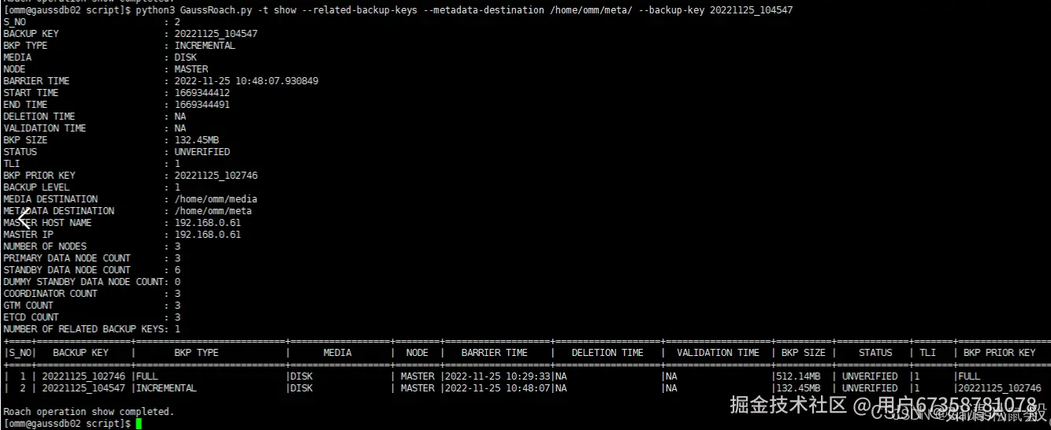1051x430 pixels.
Task: Select backup key 20221125_104547 in table row 2
Action: pos(84,388)
